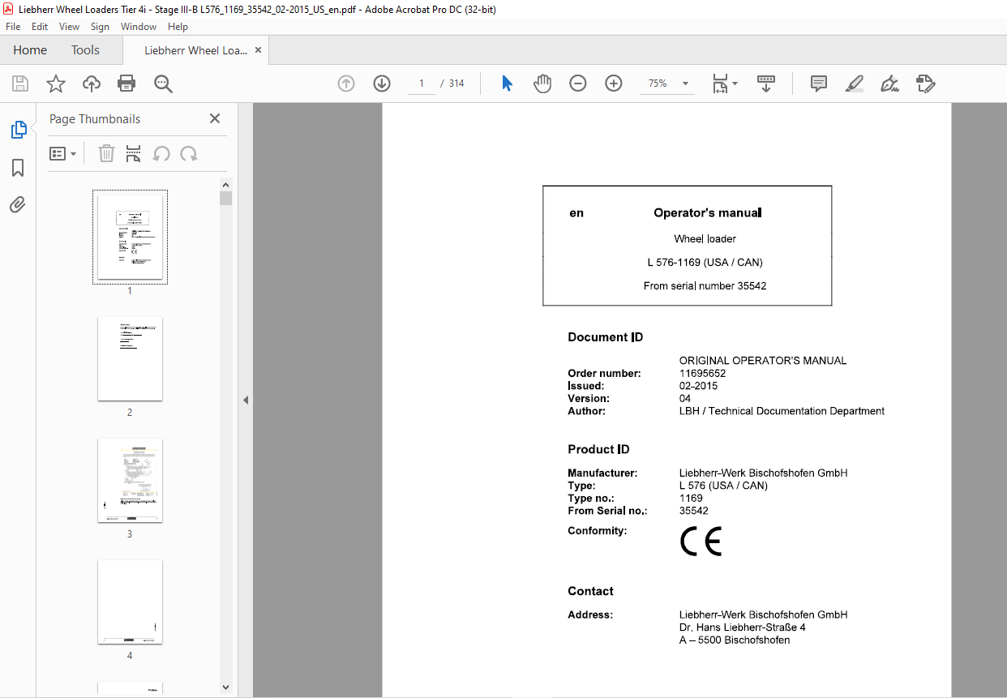Open the Find text magnifier icon
Screen dimensions: 1007x698
click(163, 84)
